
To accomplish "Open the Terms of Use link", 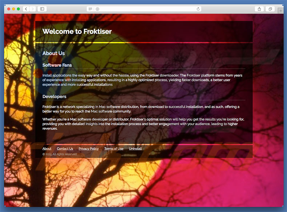I will 114,149.
